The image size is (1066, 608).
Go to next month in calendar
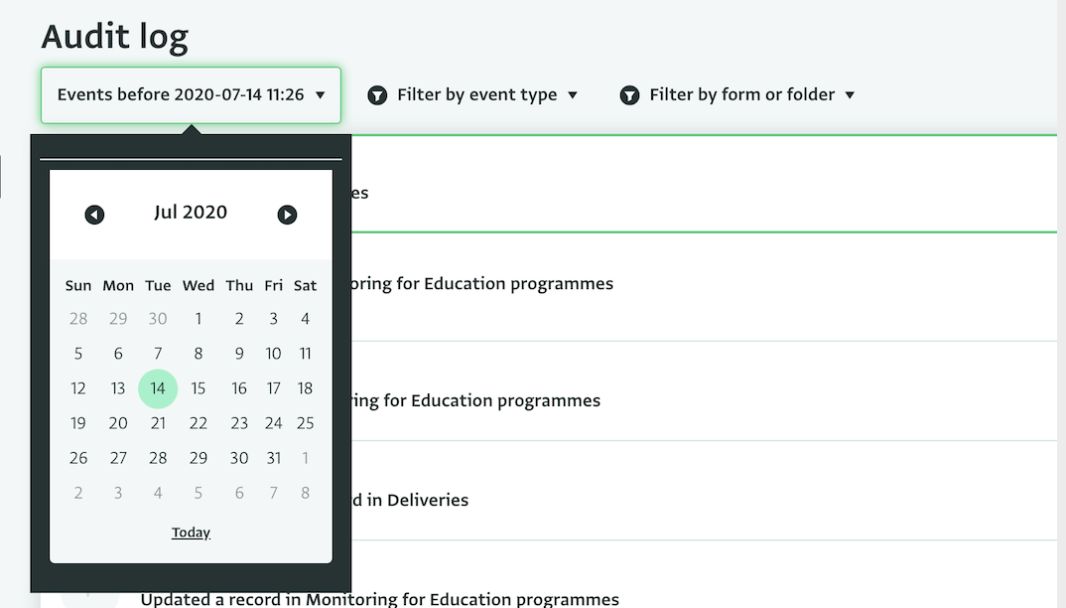pyautogui.click(x=287, y=215)
